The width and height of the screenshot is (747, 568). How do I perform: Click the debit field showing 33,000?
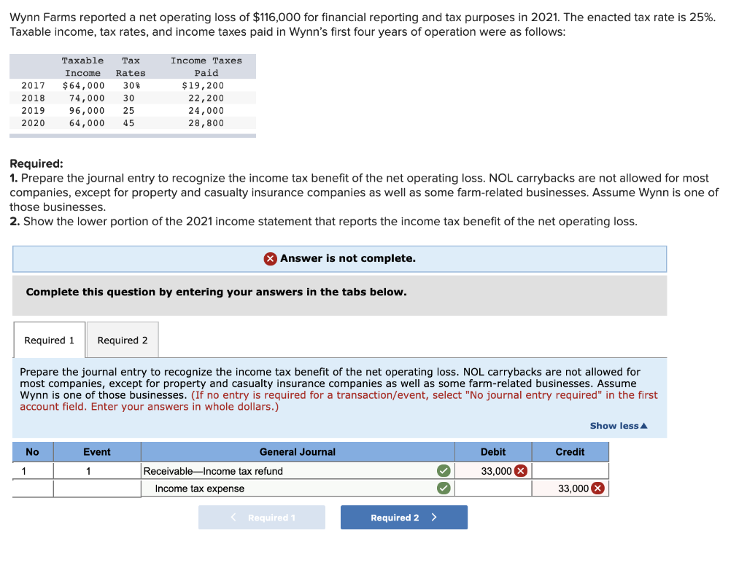[x=493, y=471]
